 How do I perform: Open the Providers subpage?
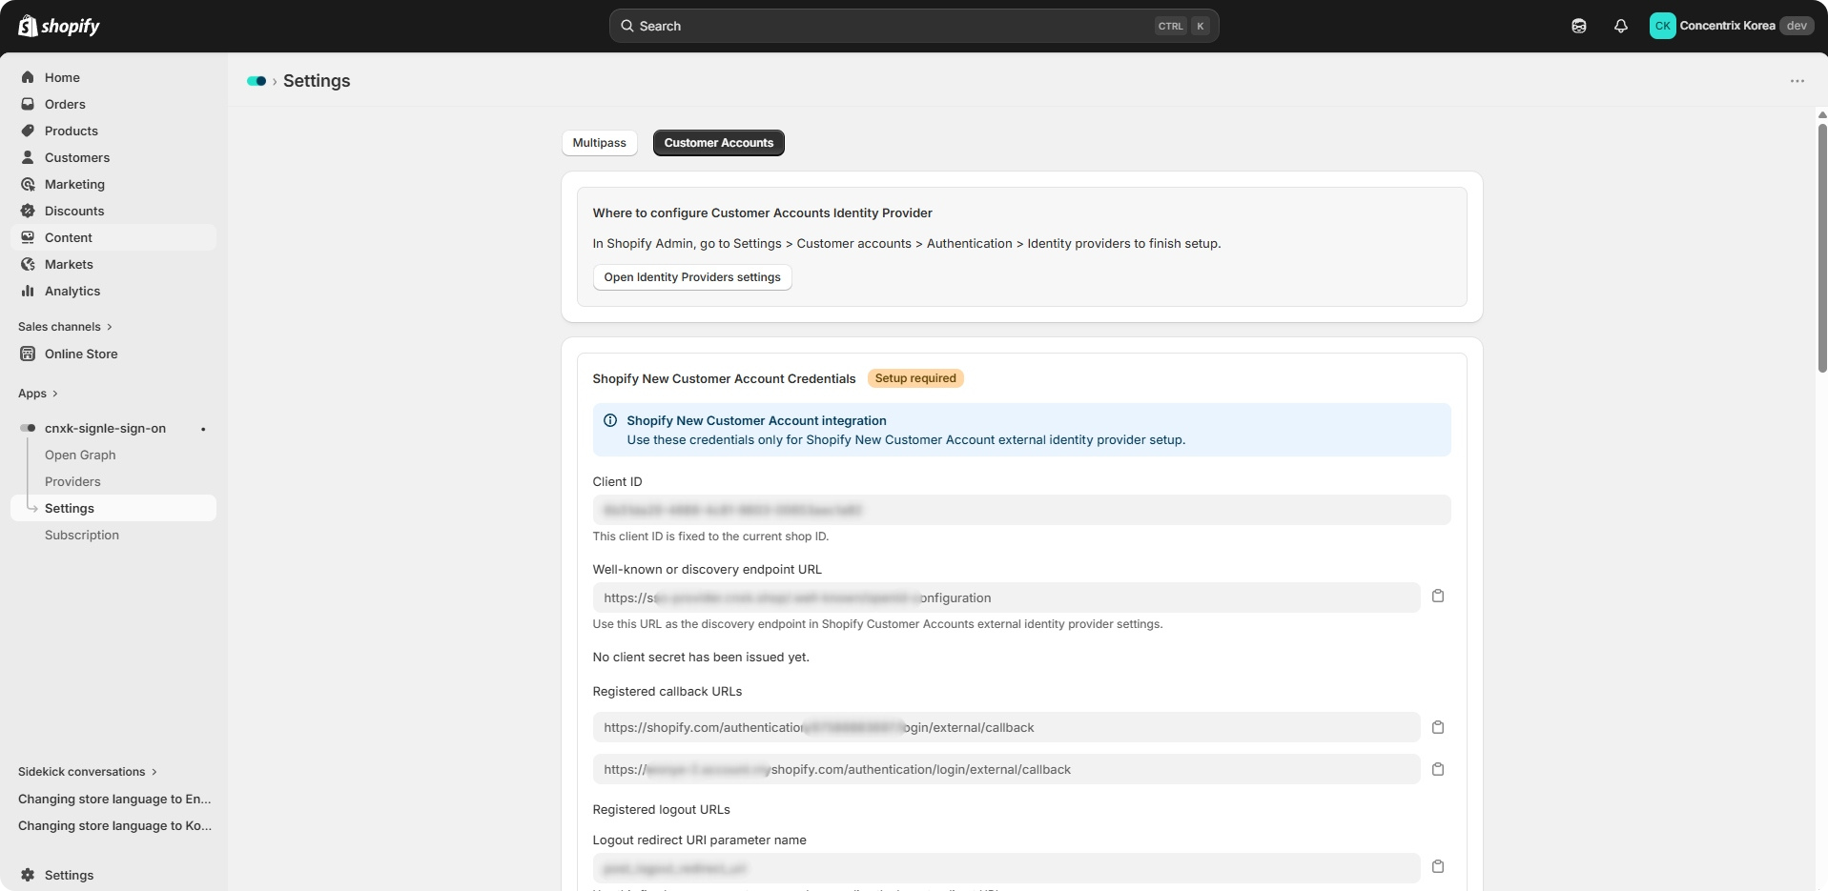tap(72, 481)
